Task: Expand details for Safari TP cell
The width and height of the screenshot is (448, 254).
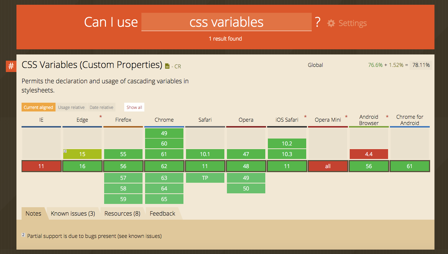Action: coord(205,178)
